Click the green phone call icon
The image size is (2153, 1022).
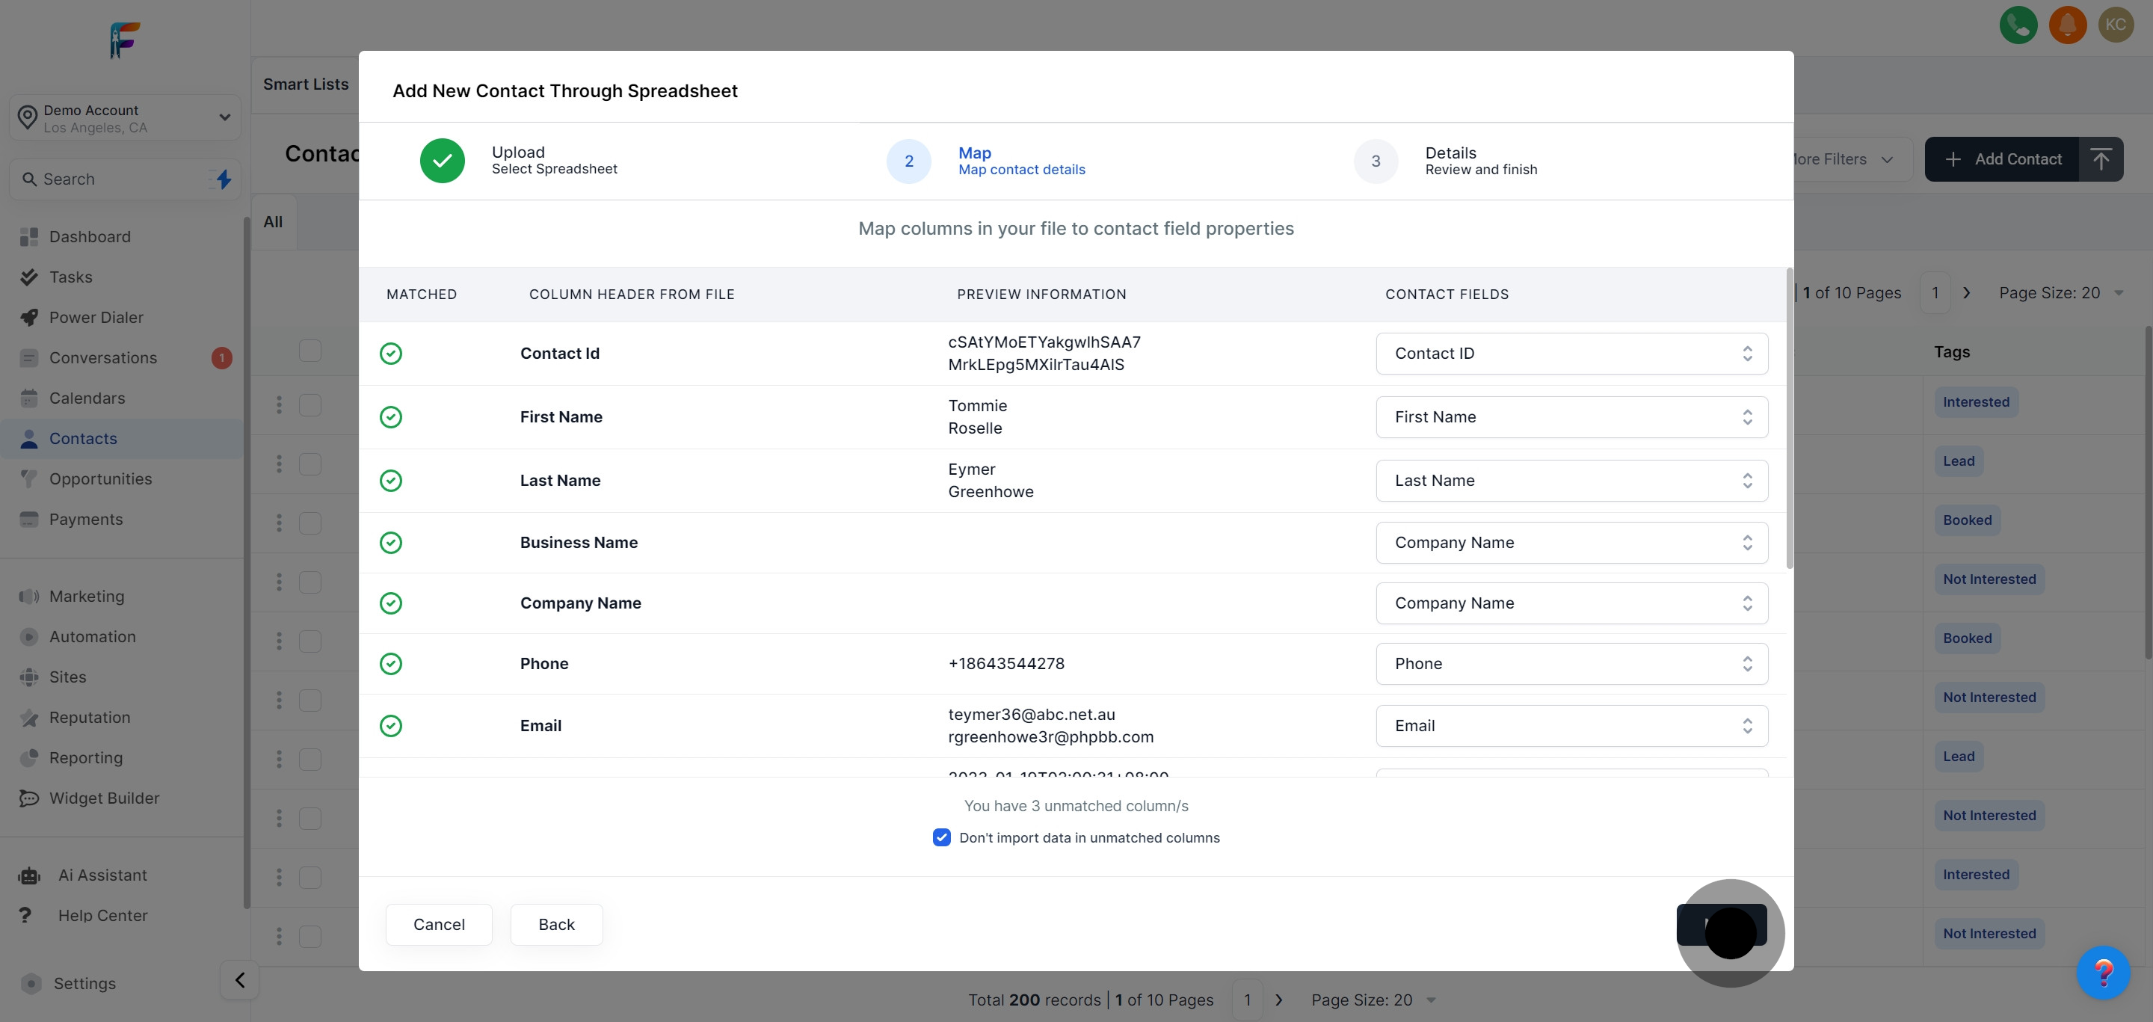pyautogui.click(x=2018, y=24)
